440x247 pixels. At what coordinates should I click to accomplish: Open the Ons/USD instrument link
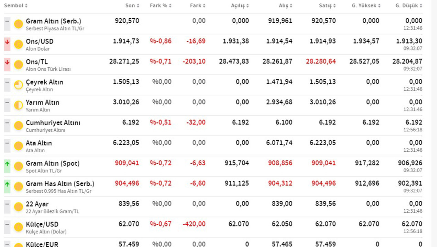coord(40,42)
